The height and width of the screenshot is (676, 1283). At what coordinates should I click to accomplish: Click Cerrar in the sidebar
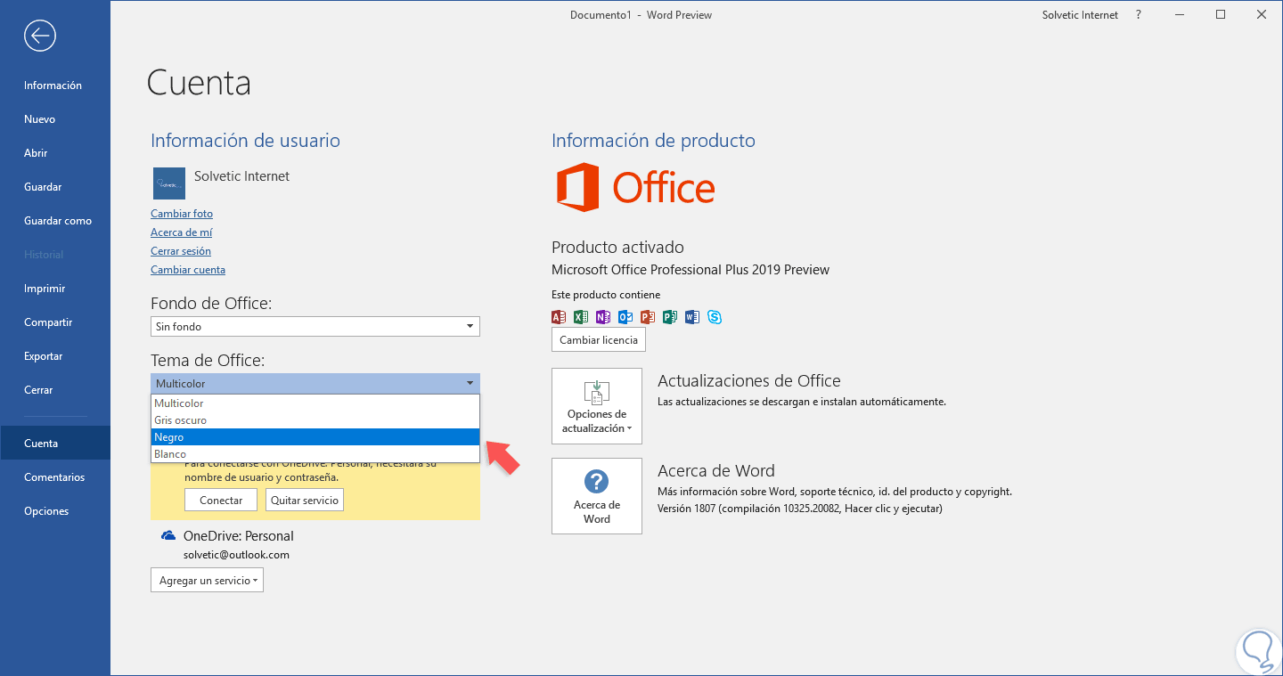(x=55, y=390)
